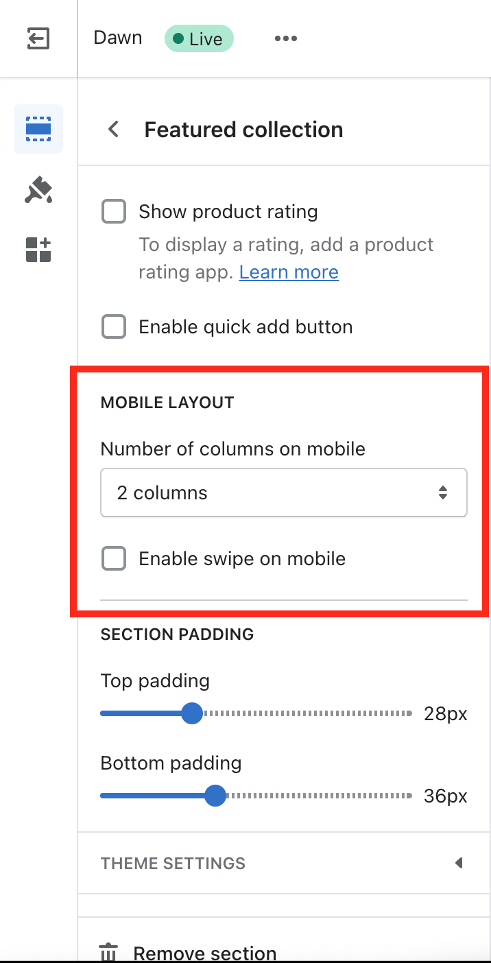This screenshot has height=963, width=491.
Task: Click the Remove section button
Action: (204, 952)
